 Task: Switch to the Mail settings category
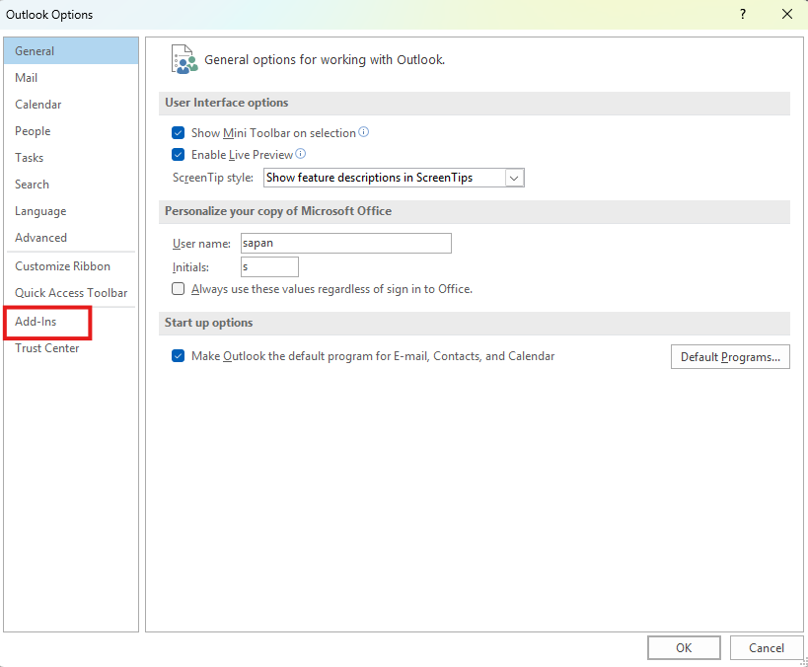pos(27,78)
